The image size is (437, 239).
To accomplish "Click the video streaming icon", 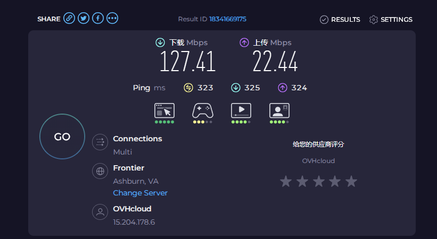I will 241,110.
